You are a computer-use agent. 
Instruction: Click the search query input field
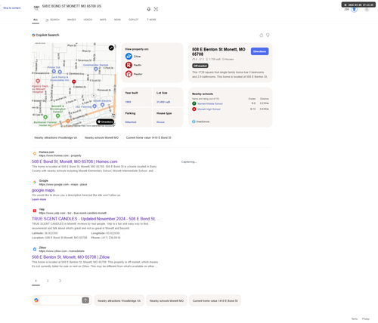[x=93, y=6]
